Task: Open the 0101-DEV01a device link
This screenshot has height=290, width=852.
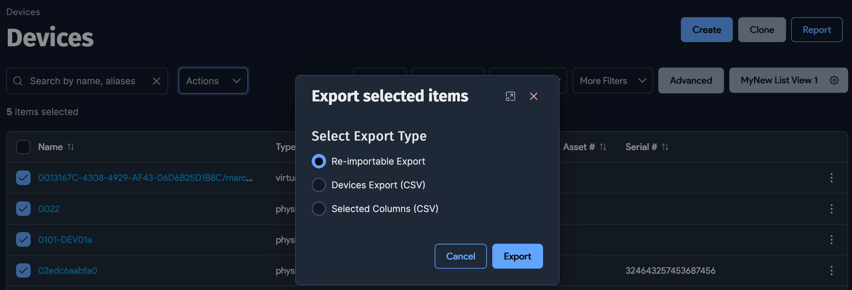Action: [65, 240]
